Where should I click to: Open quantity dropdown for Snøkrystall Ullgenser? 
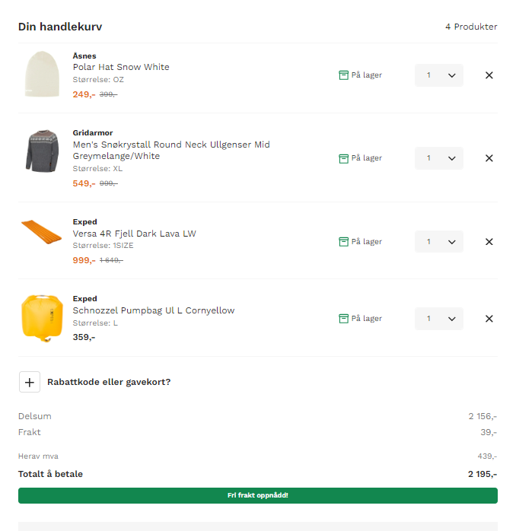439,158
